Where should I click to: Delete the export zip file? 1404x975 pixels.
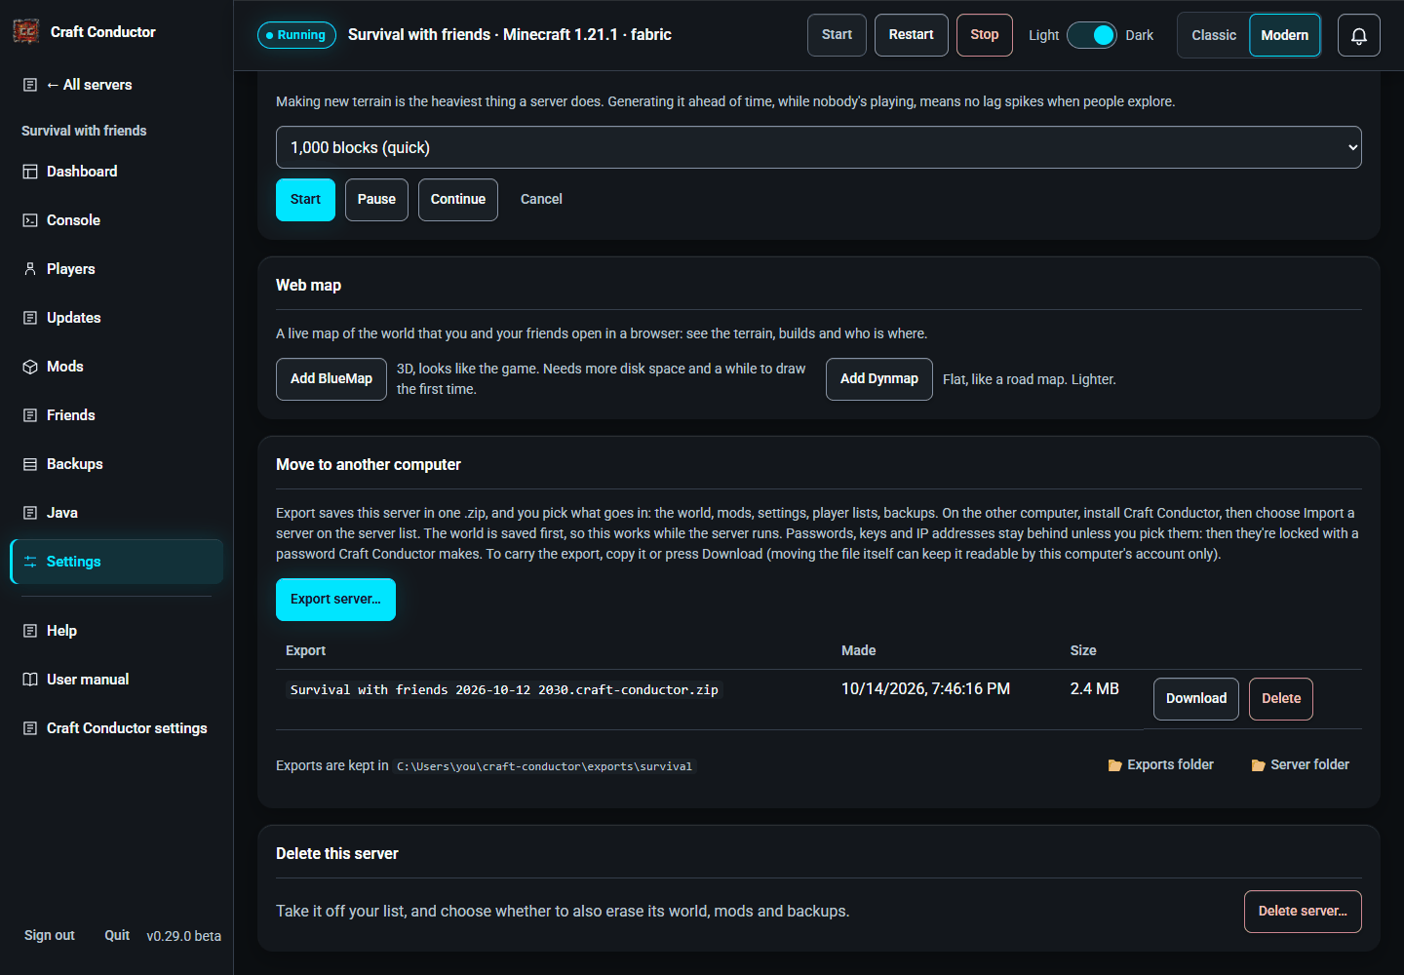1281,699
